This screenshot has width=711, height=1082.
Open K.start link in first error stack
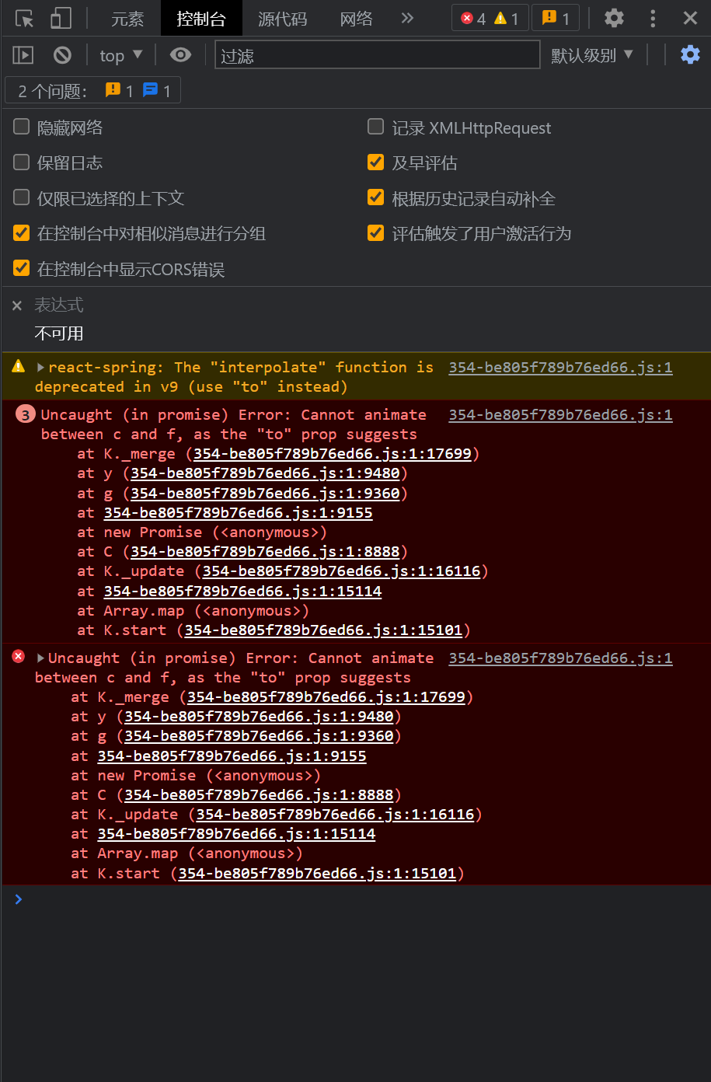tap(323, 630)
